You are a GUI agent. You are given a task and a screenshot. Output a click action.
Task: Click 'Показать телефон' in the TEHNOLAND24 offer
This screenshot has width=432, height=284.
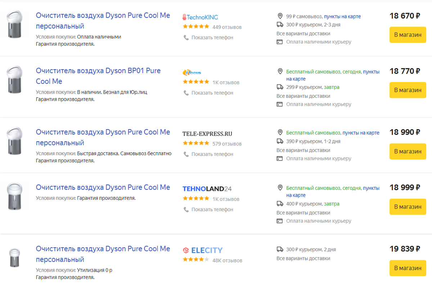click(212, 209)
